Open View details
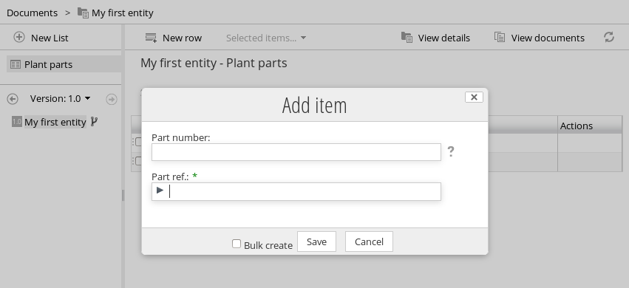The image size is (629, 288). (443, 38)
